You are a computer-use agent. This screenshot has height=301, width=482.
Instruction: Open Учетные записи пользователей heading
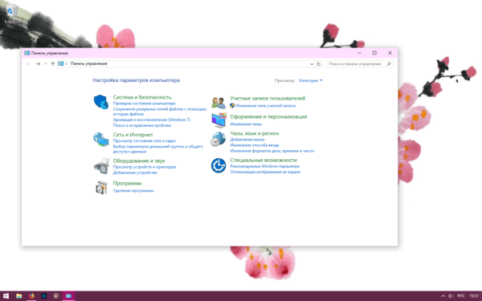coord(268,98)
